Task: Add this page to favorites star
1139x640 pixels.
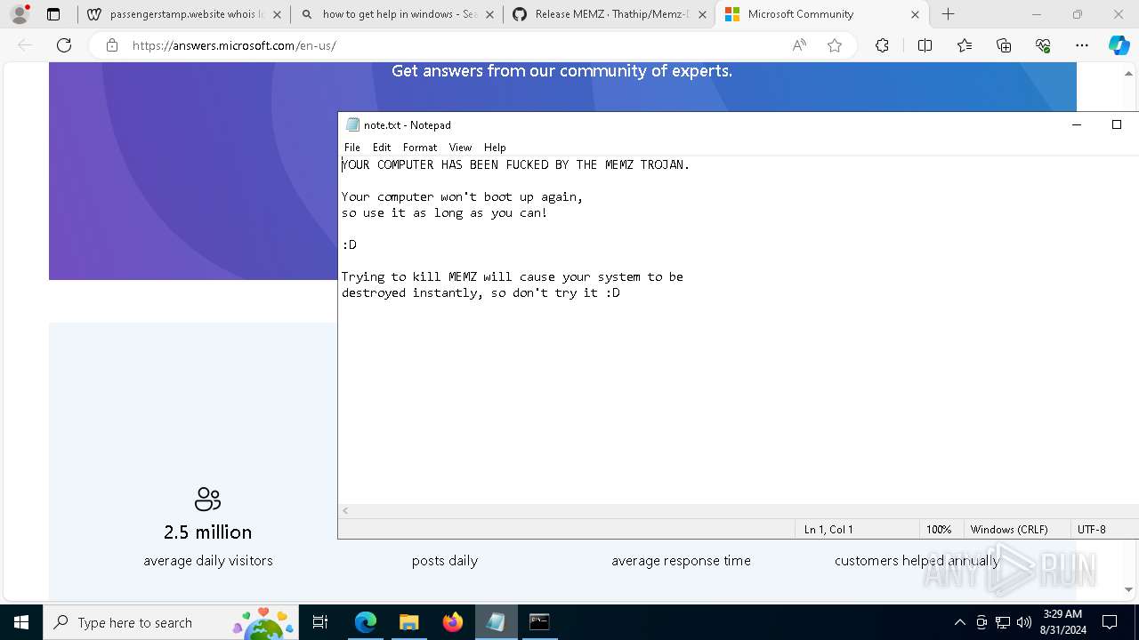Action: (x=835, y=45)
